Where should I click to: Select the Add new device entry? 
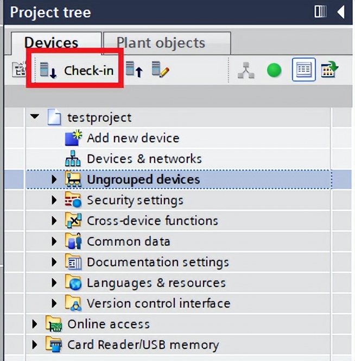point(133,138)
